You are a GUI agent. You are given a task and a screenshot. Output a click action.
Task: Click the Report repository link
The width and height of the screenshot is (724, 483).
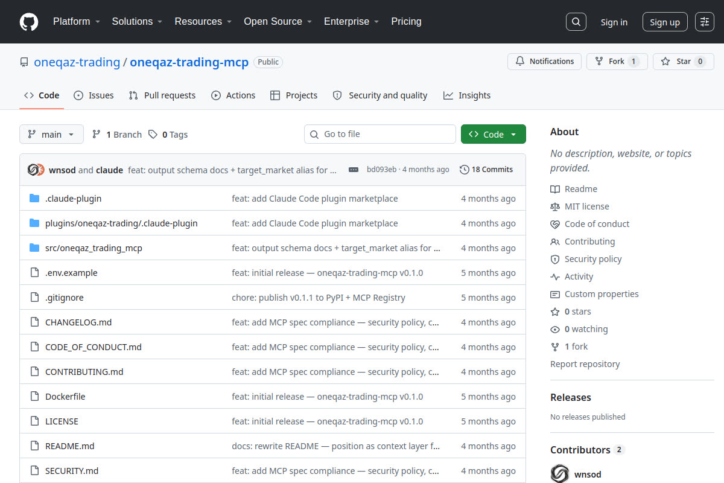(x=585, y=364)
